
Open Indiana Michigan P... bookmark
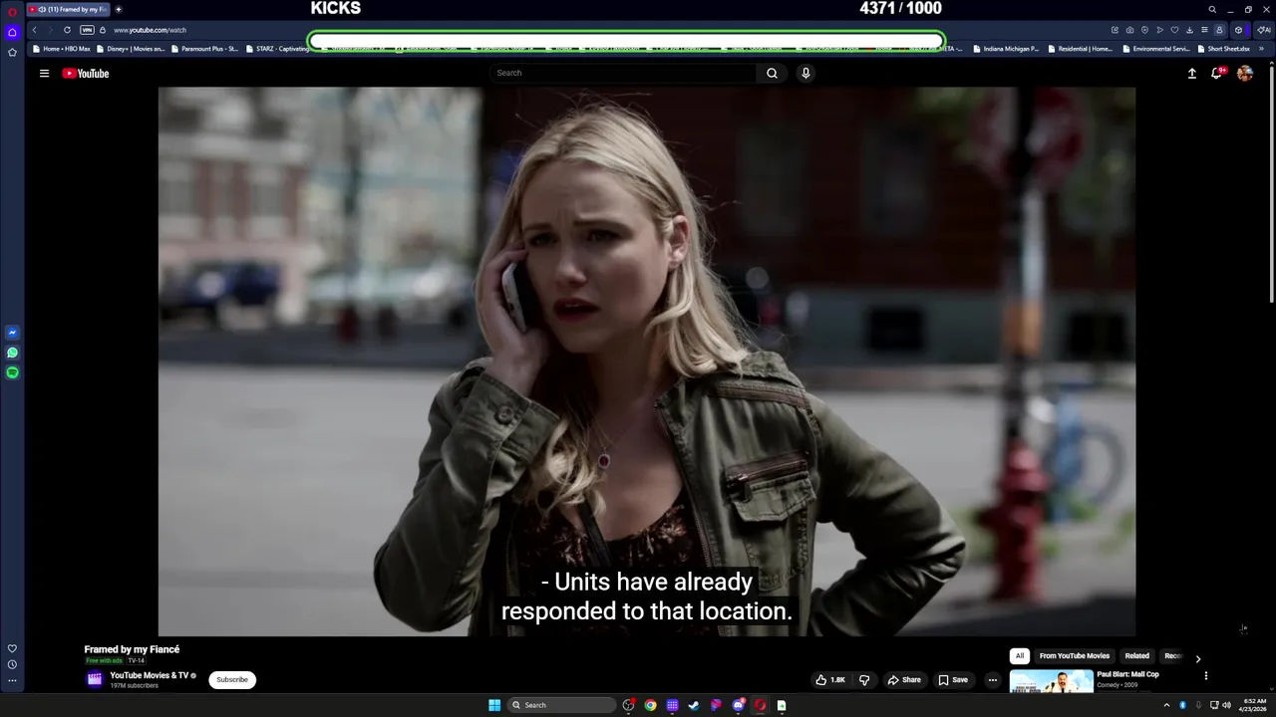coord(1006,48)
